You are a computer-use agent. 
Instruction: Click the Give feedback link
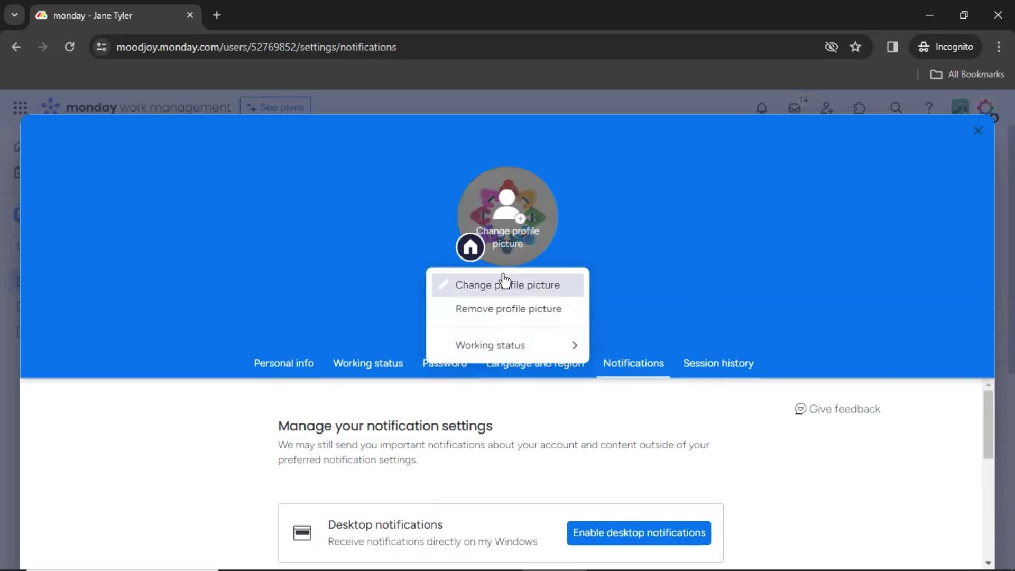(838, 409)
